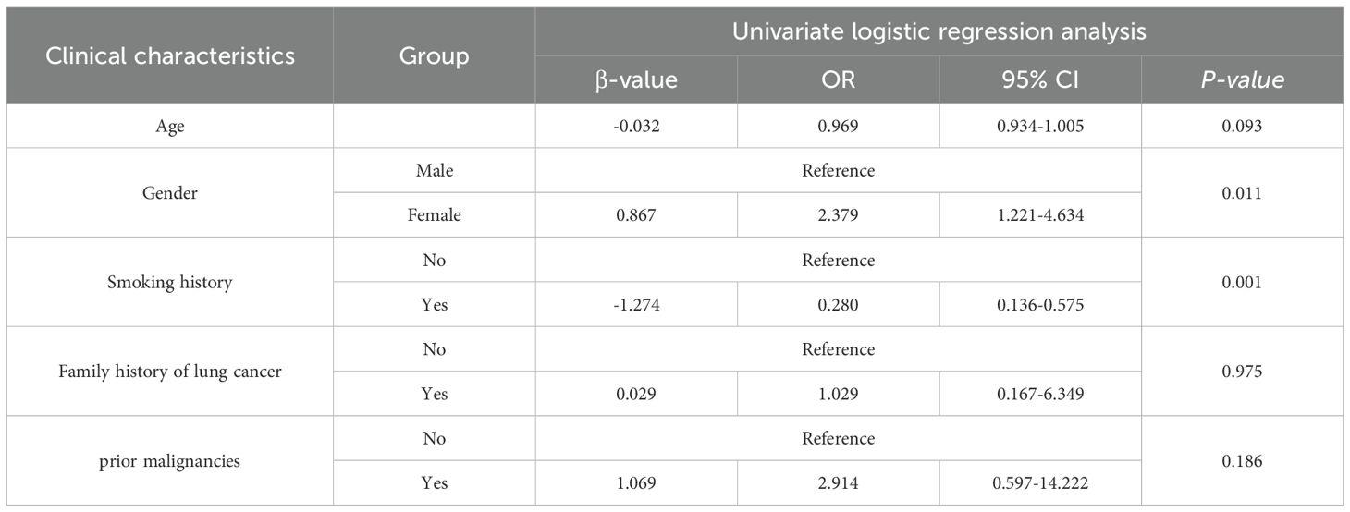Viewport: 1350px width, 512px height.
Task: Click the β-value column header
Action: (x=636, y=79)
